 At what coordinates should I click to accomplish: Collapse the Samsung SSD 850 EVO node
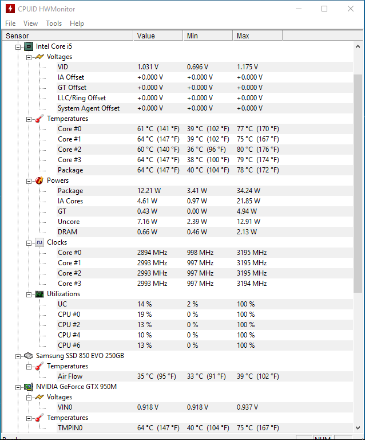tap(18, 356)
